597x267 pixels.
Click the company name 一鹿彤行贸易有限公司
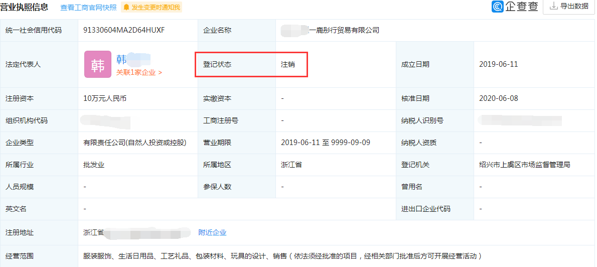(345, 30)
